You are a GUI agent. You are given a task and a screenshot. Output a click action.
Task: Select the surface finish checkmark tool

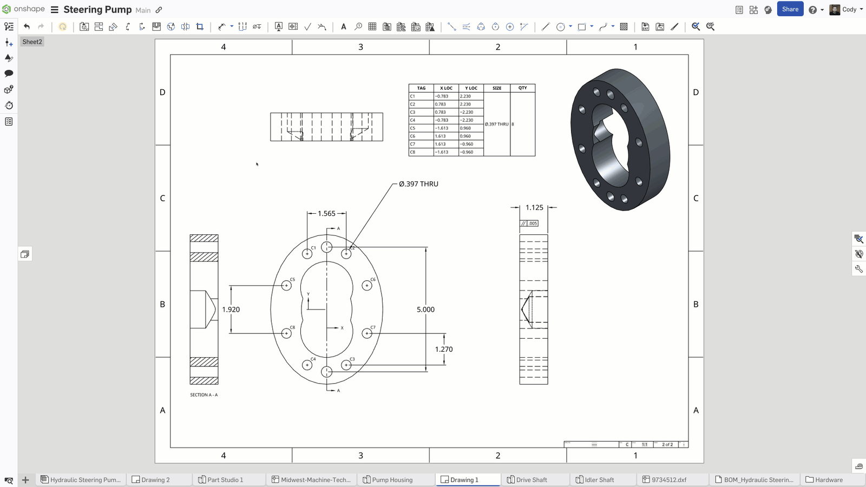(307, 27)
